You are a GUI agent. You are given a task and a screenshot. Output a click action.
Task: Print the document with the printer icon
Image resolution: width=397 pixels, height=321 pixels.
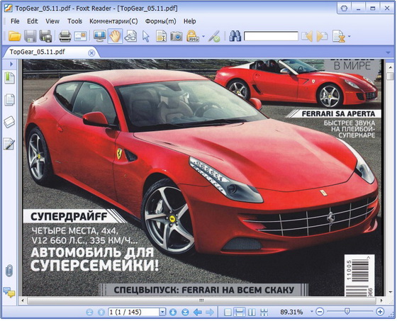point(65,36)
